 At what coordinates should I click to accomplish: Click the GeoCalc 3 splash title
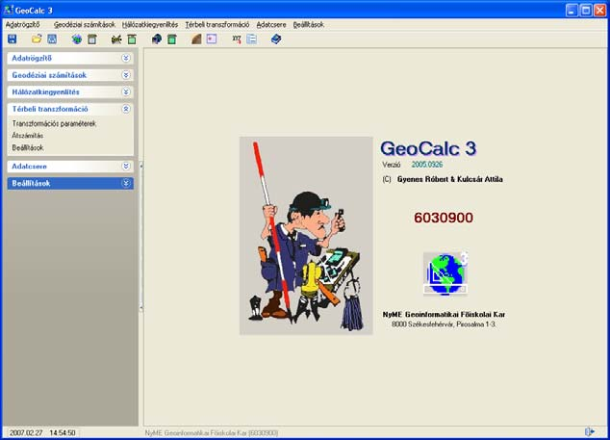(428, 148)
